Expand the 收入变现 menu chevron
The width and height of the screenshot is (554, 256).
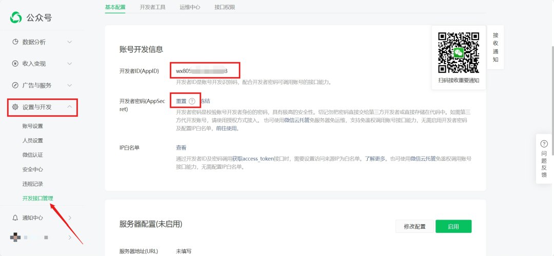pyautogui.click(x=70, y=63)
